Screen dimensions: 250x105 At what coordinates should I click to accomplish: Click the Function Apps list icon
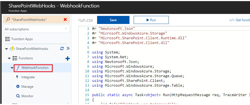coord(8,39)
